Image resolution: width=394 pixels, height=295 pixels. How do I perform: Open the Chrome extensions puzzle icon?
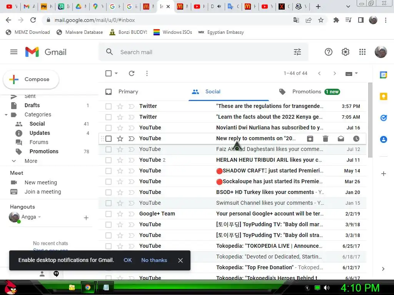pos(336,20)
